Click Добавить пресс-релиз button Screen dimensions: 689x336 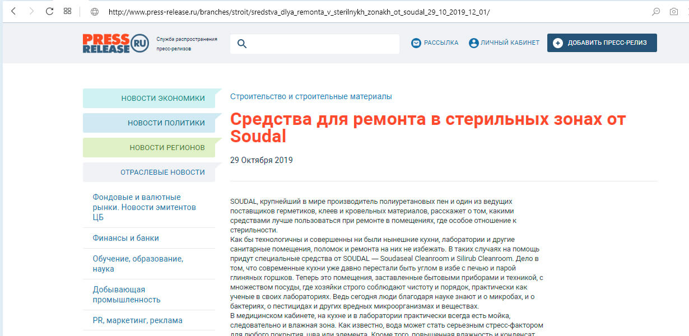(x=602, y=43)
